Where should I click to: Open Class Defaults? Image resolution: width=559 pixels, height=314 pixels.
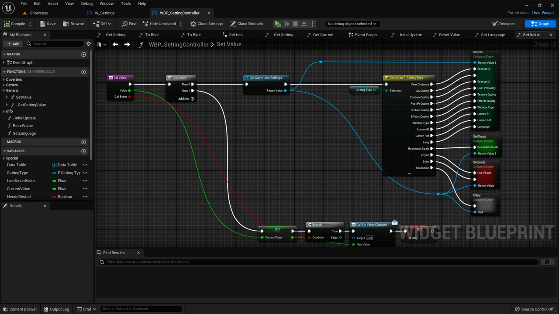pyautogui.click(x=246, y=24)
